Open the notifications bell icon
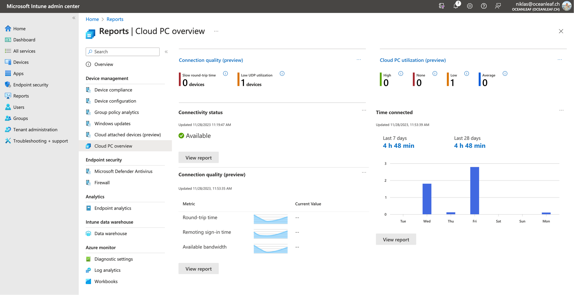The image size is (574, 295). tap(456, 6)
